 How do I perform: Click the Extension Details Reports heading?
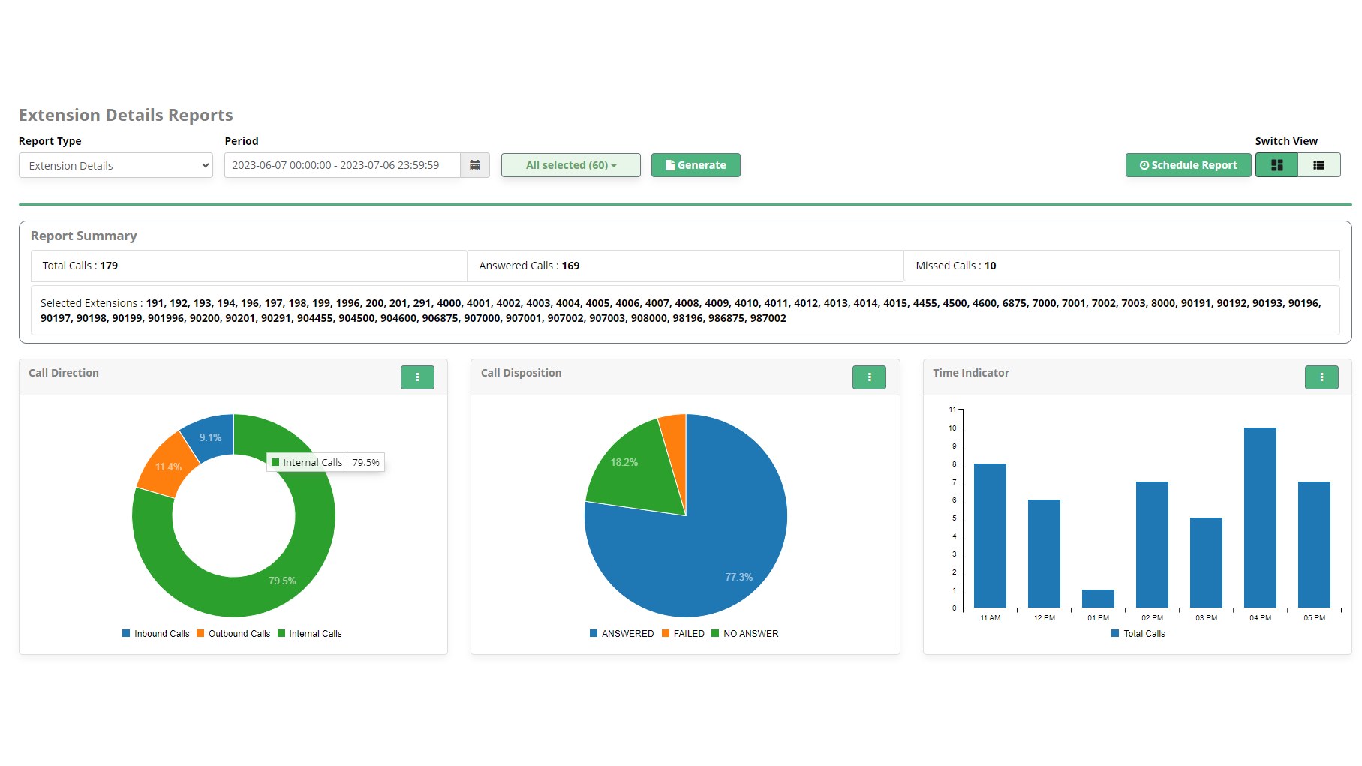click(126, 115)
